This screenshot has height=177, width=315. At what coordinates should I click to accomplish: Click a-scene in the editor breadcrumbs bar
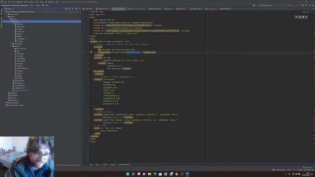[x=104, y=165]
